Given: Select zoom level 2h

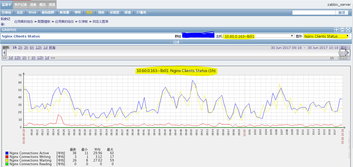Looking at the screenshot, I should click(x=20, y=48).
